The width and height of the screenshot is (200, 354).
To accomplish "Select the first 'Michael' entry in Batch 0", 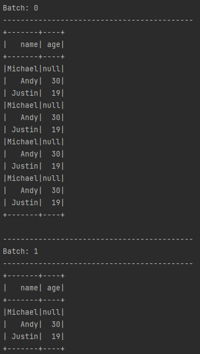I will [23, 69].
